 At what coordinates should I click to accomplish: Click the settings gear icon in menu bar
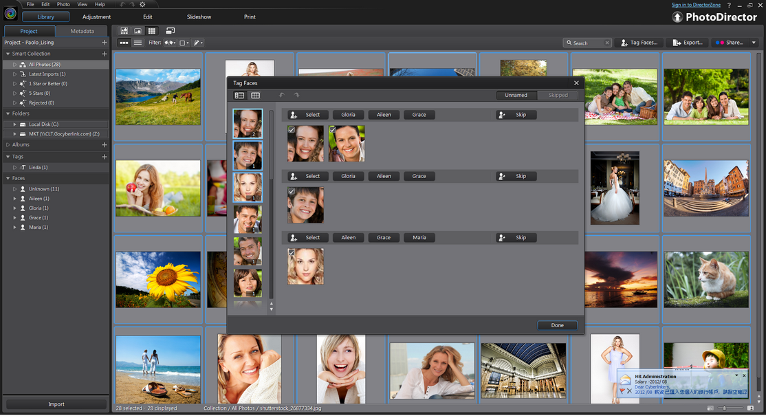(142, 4)
